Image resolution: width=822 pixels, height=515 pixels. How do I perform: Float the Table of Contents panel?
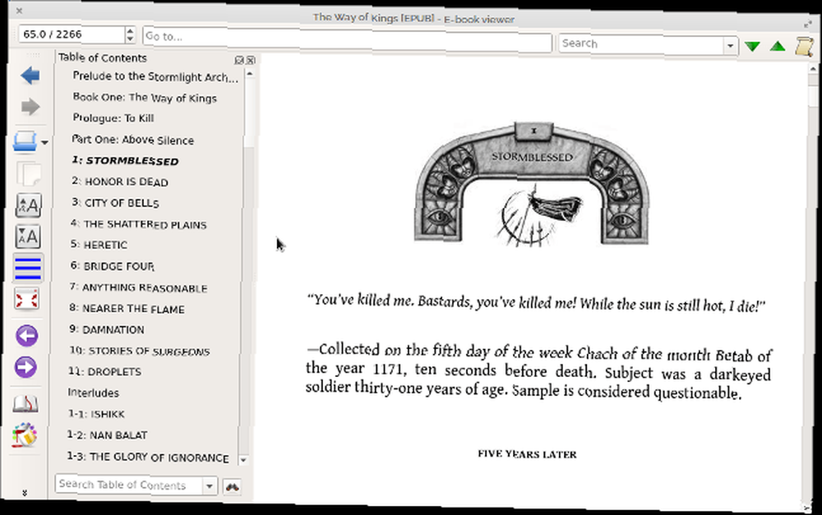tap(239, 60)
